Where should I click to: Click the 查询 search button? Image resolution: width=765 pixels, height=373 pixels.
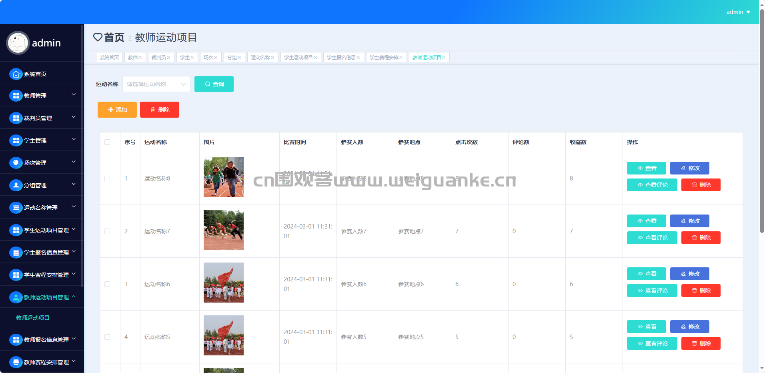click(x=214, y=84)
